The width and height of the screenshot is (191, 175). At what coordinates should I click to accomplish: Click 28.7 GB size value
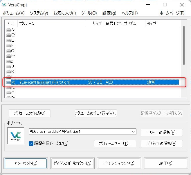click(x=95, y=82)
